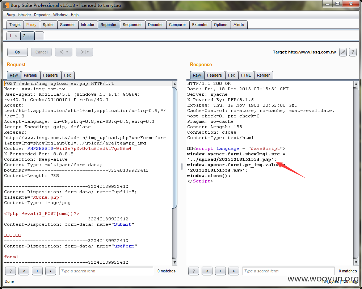Image resolution: width=362 pixels, height=289 pixels.
Task: Select the Response Headers tab
Action: [x=214, y=75]
